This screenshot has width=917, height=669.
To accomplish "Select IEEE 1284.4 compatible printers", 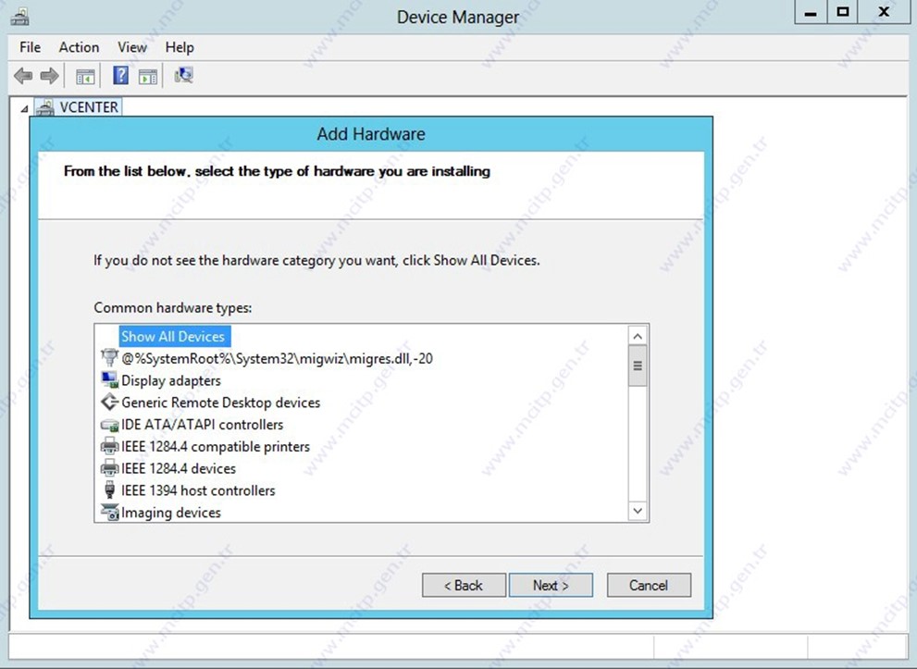I will 216,447.
